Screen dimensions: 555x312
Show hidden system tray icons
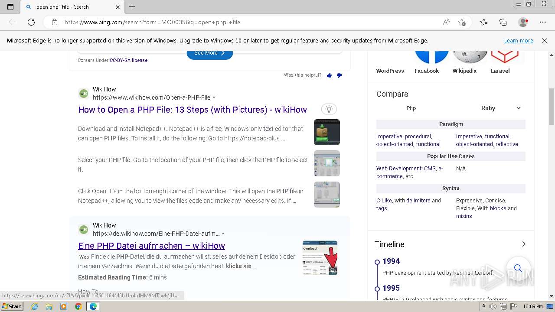coord(484,306)
